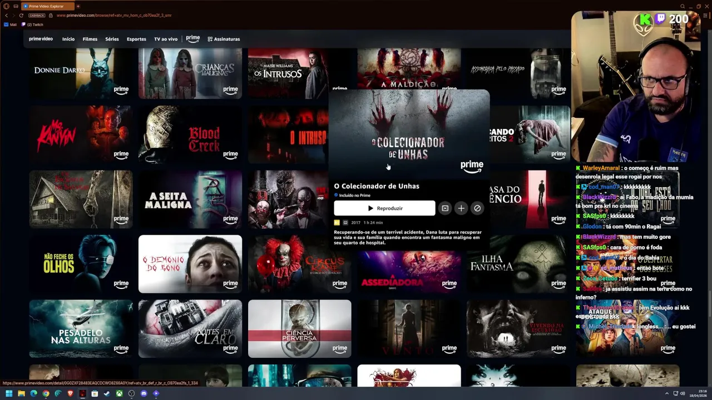Reload the current browser page

[21, 16]
